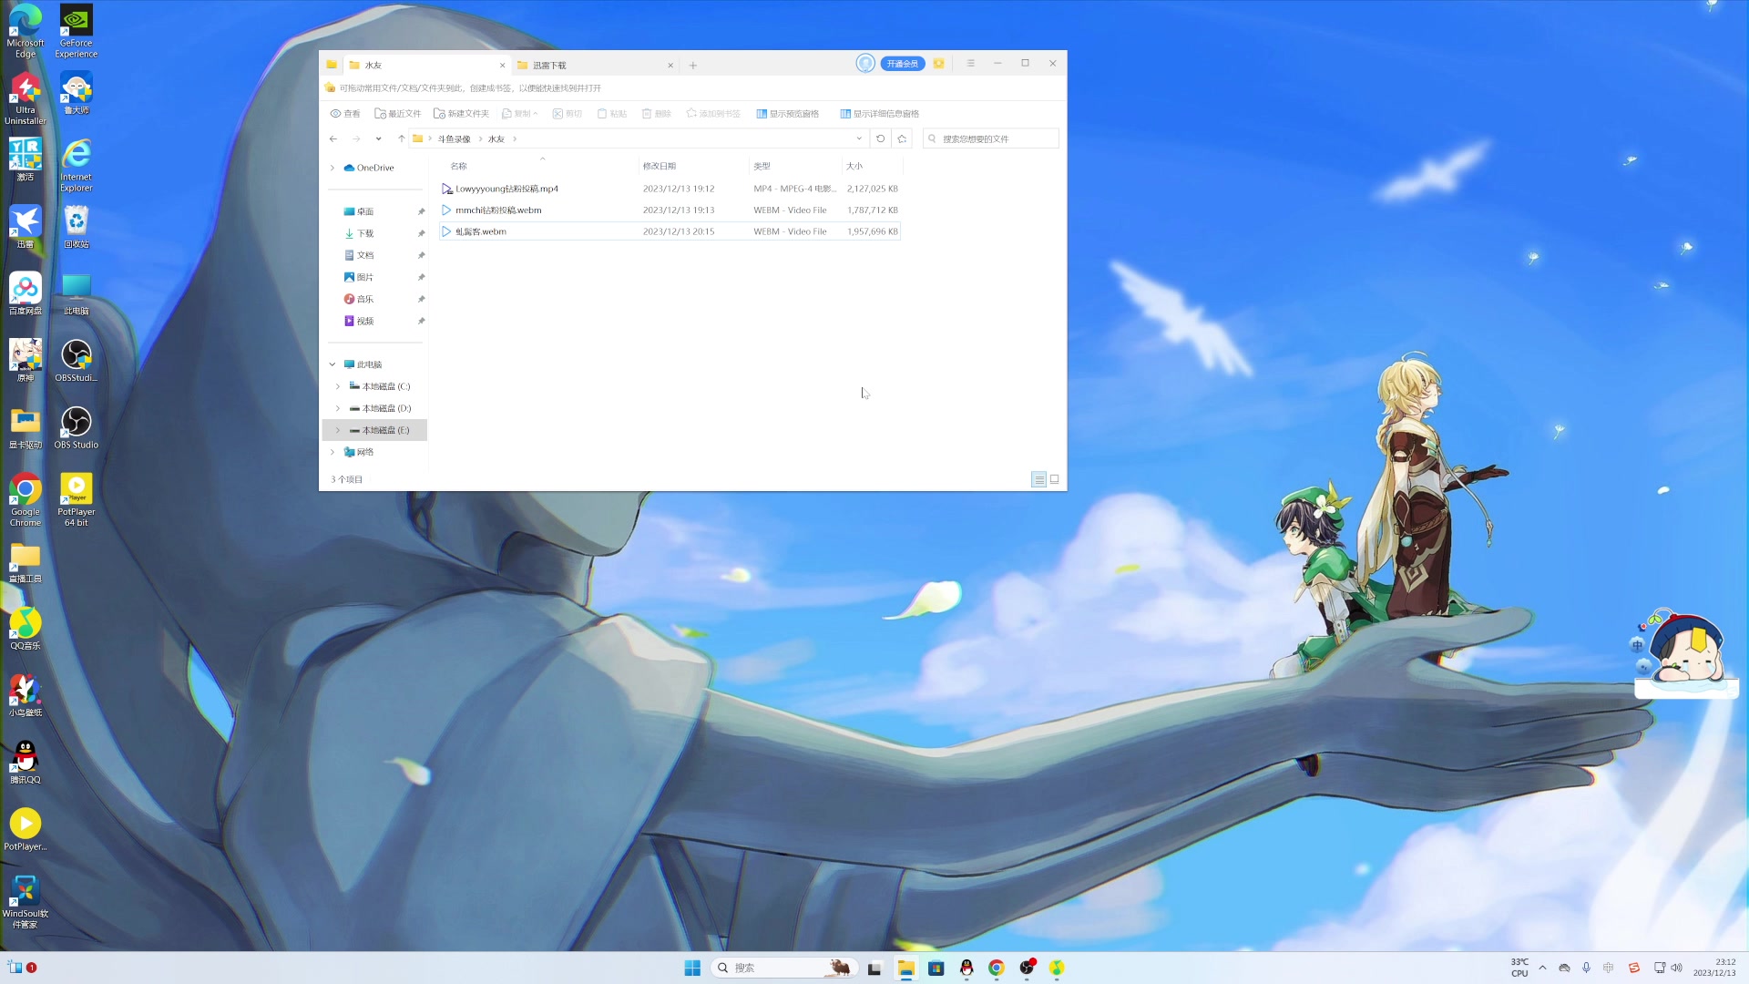This screenshot has width=1749, height=984.
Task: Open the 复制 copy dropdown
Action: (519, 114)
